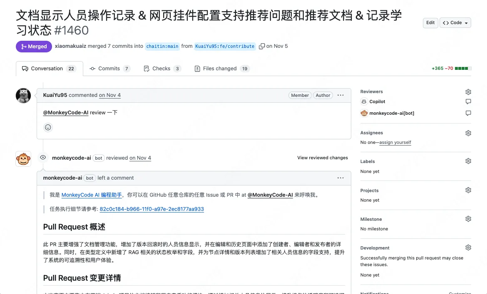Viewport: 487px width, 294px height.
Task: Click the Member badge label
Action: (300, 95)
